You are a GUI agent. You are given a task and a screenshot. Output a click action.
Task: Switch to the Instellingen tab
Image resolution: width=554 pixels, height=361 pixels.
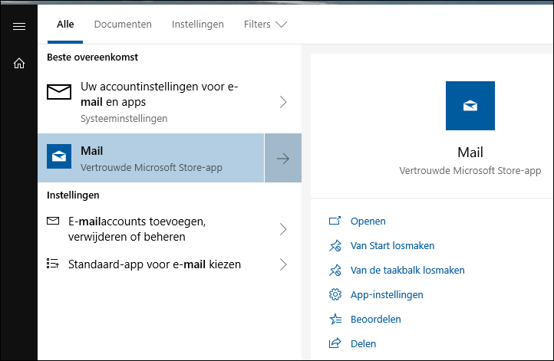click(198, 25)
